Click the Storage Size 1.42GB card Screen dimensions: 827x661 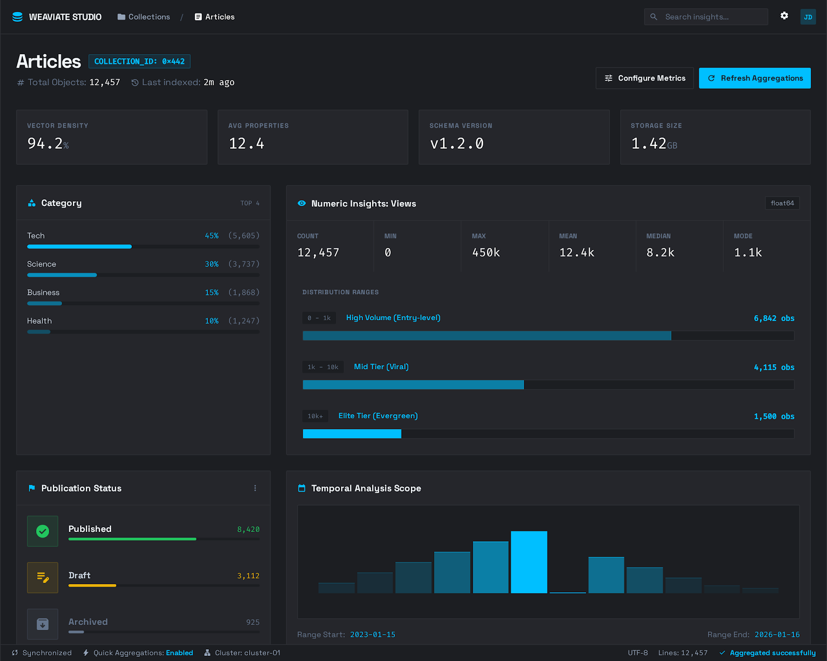point(715,137)
